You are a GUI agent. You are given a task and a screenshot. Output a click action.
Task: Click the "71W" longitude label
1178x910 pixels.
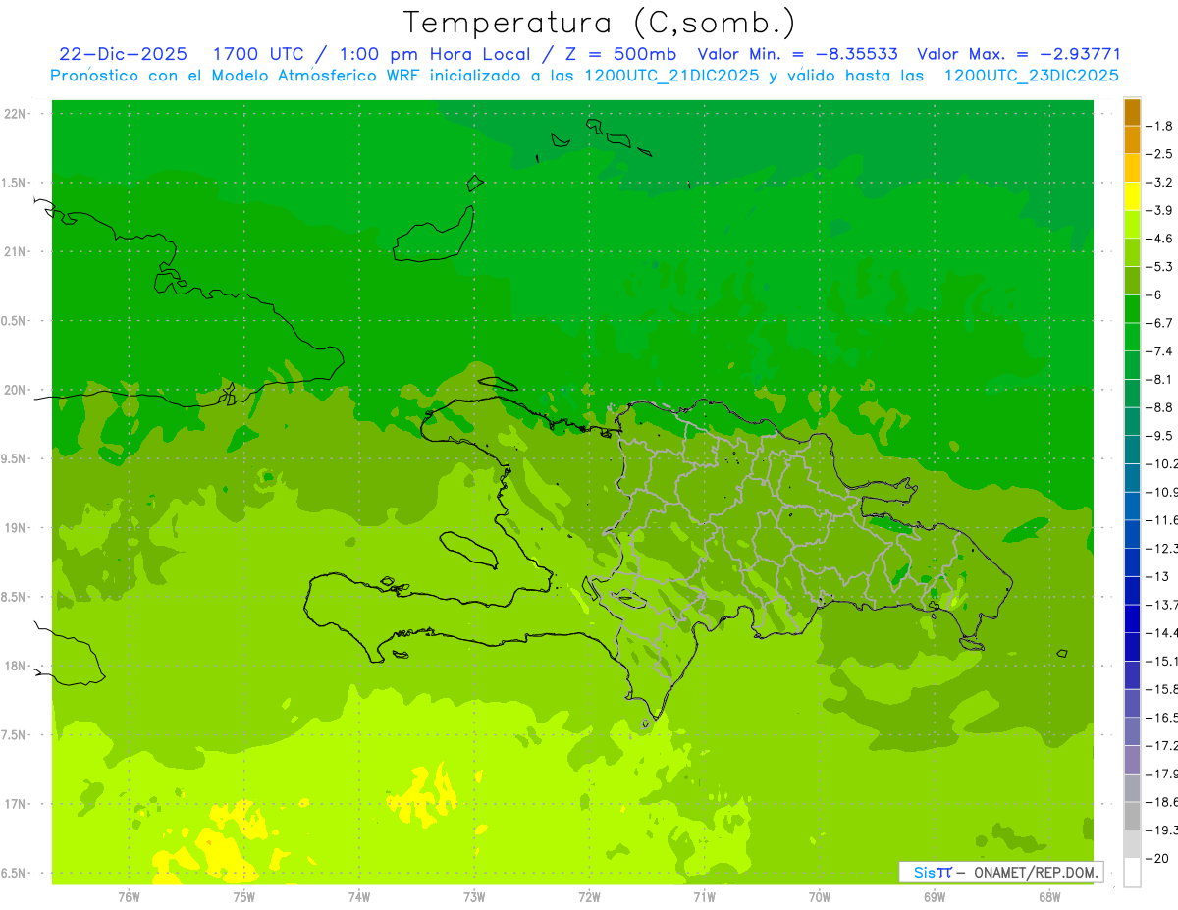pyautogui.click(x=704, y=897)
